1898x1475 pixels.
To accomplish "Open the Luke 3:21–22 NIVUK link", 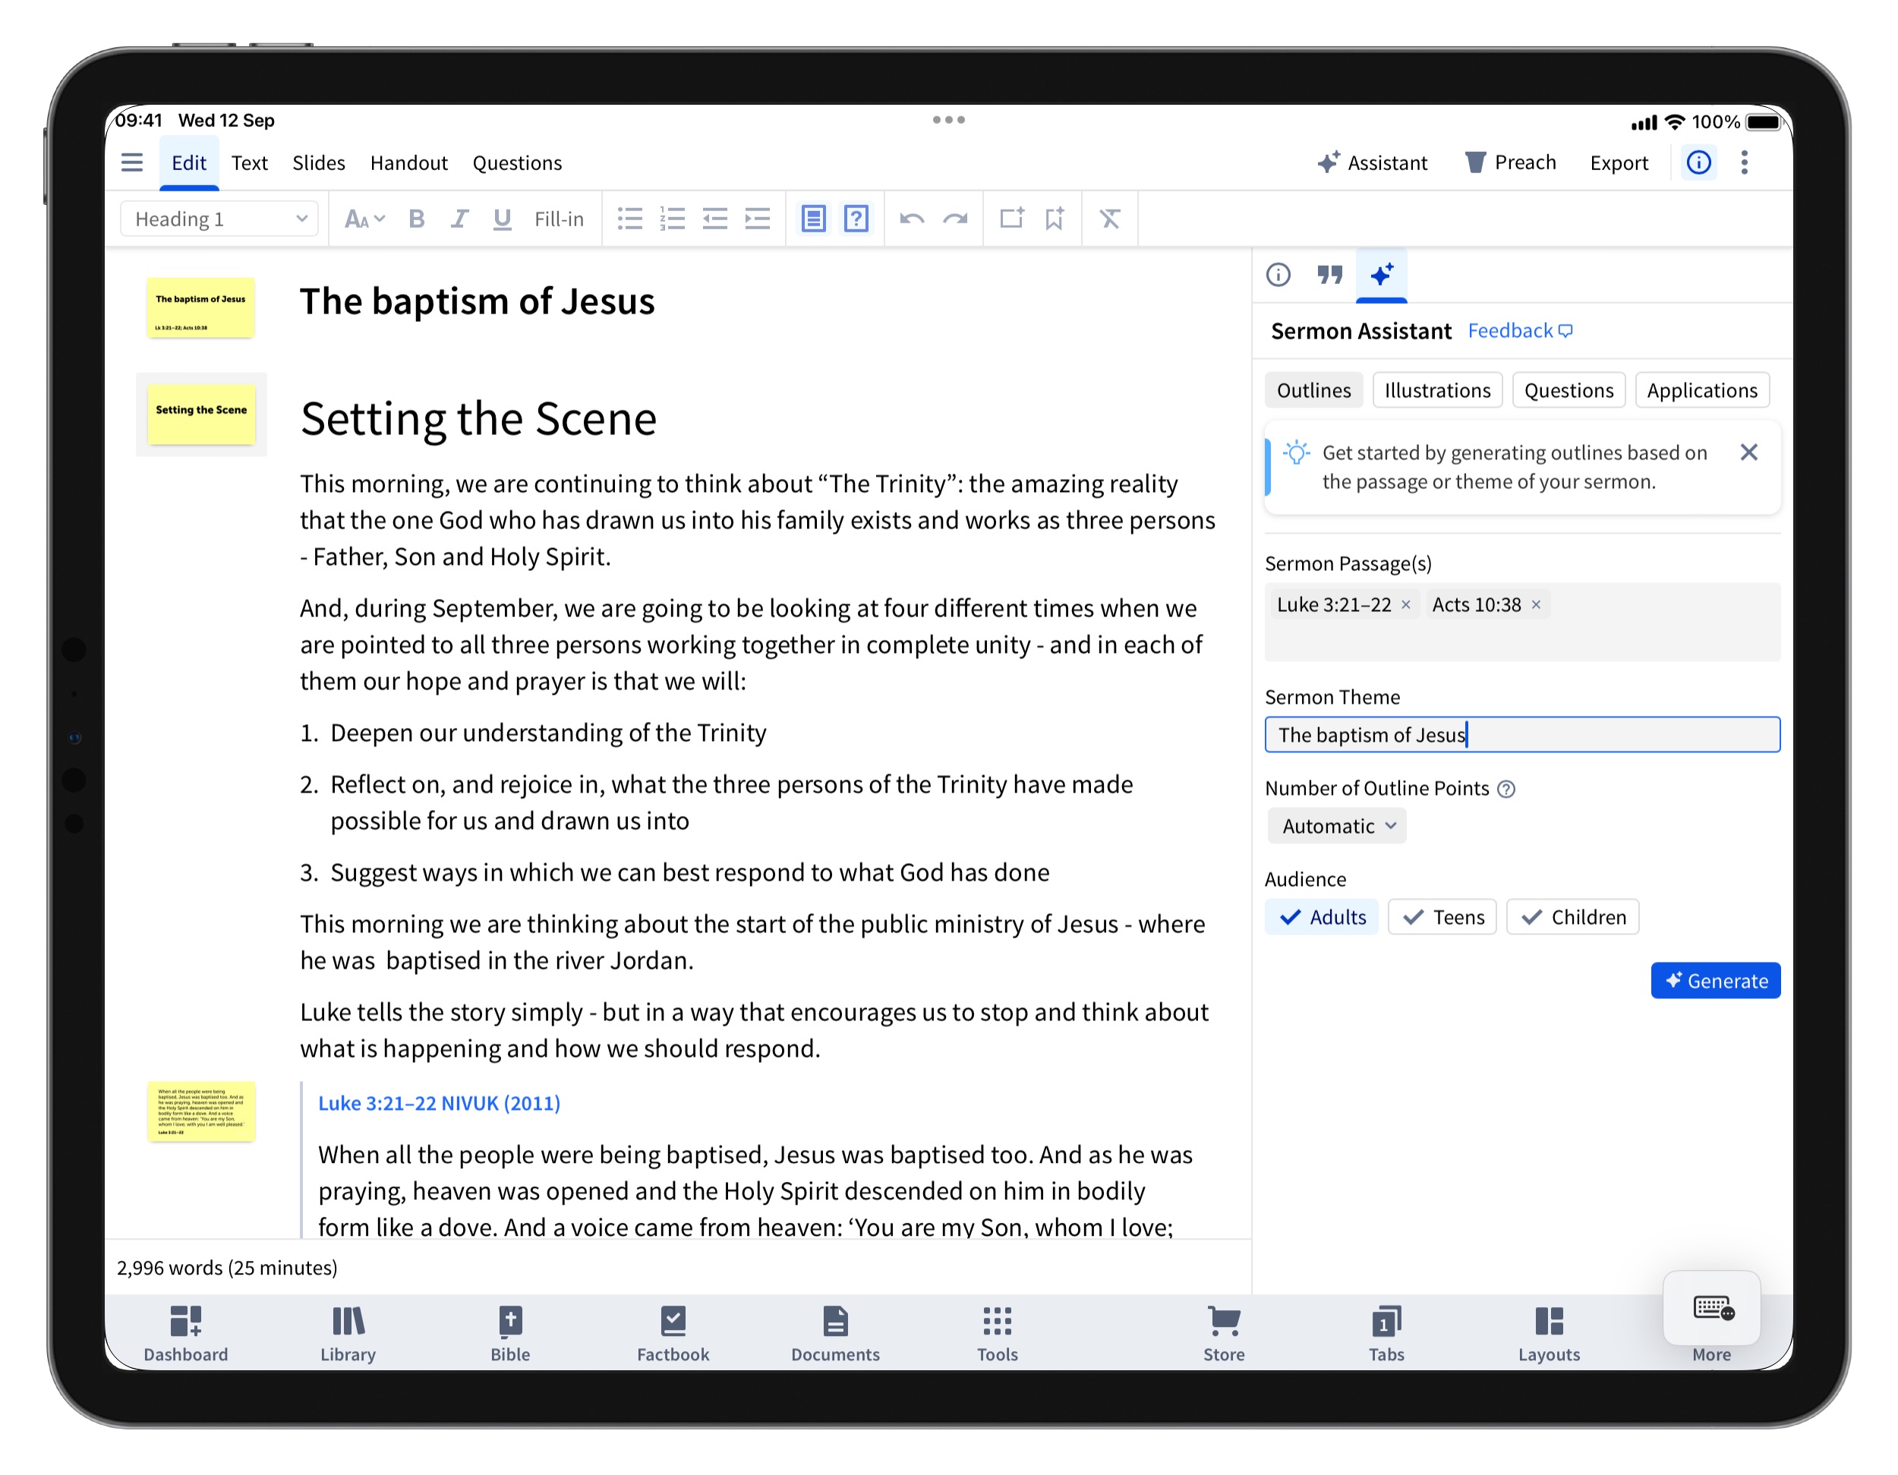I will pos(439,1103).
